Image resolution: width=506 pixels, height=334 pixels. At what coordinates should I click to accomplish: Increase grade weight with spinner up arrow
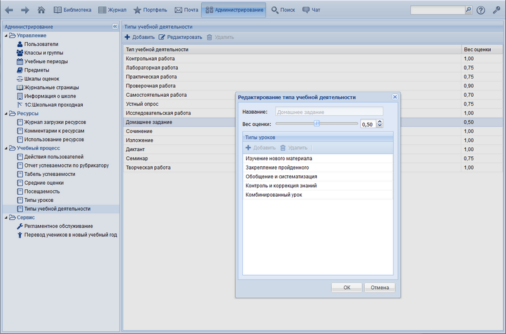click(x=379, y=122)
